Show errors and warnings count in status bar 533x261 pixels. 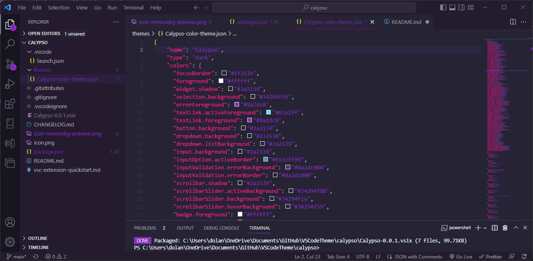[x=56, y=256]
